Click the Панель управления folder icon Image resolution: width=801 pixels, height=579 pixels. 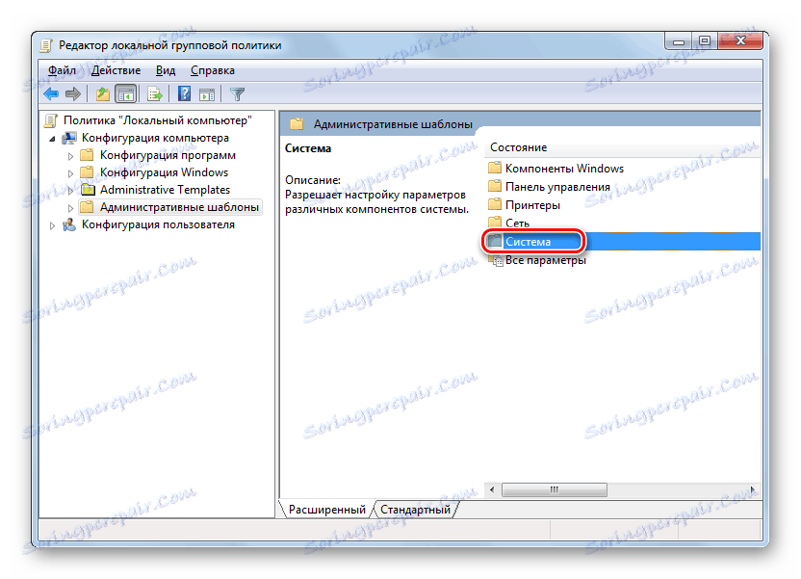(495, 186)
